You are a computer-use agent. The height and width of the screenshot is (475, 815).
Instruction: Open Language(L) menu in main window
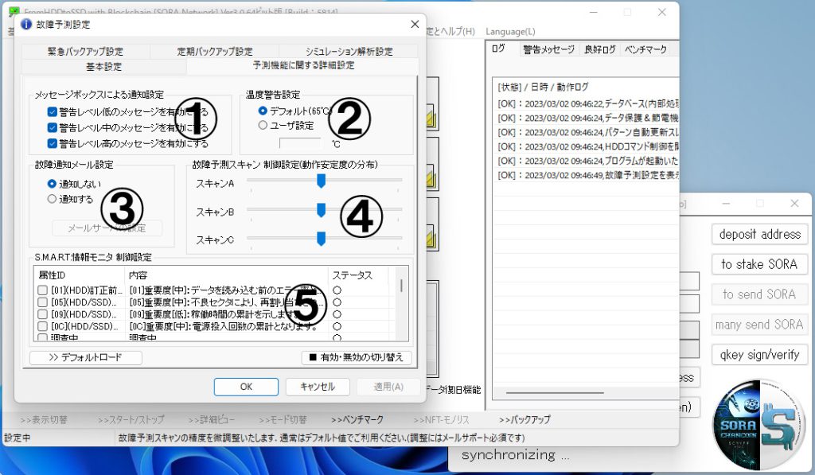[x=510, y=32]
